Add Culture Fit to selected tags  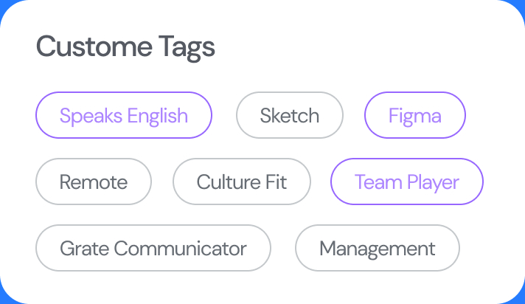(242, 182)
